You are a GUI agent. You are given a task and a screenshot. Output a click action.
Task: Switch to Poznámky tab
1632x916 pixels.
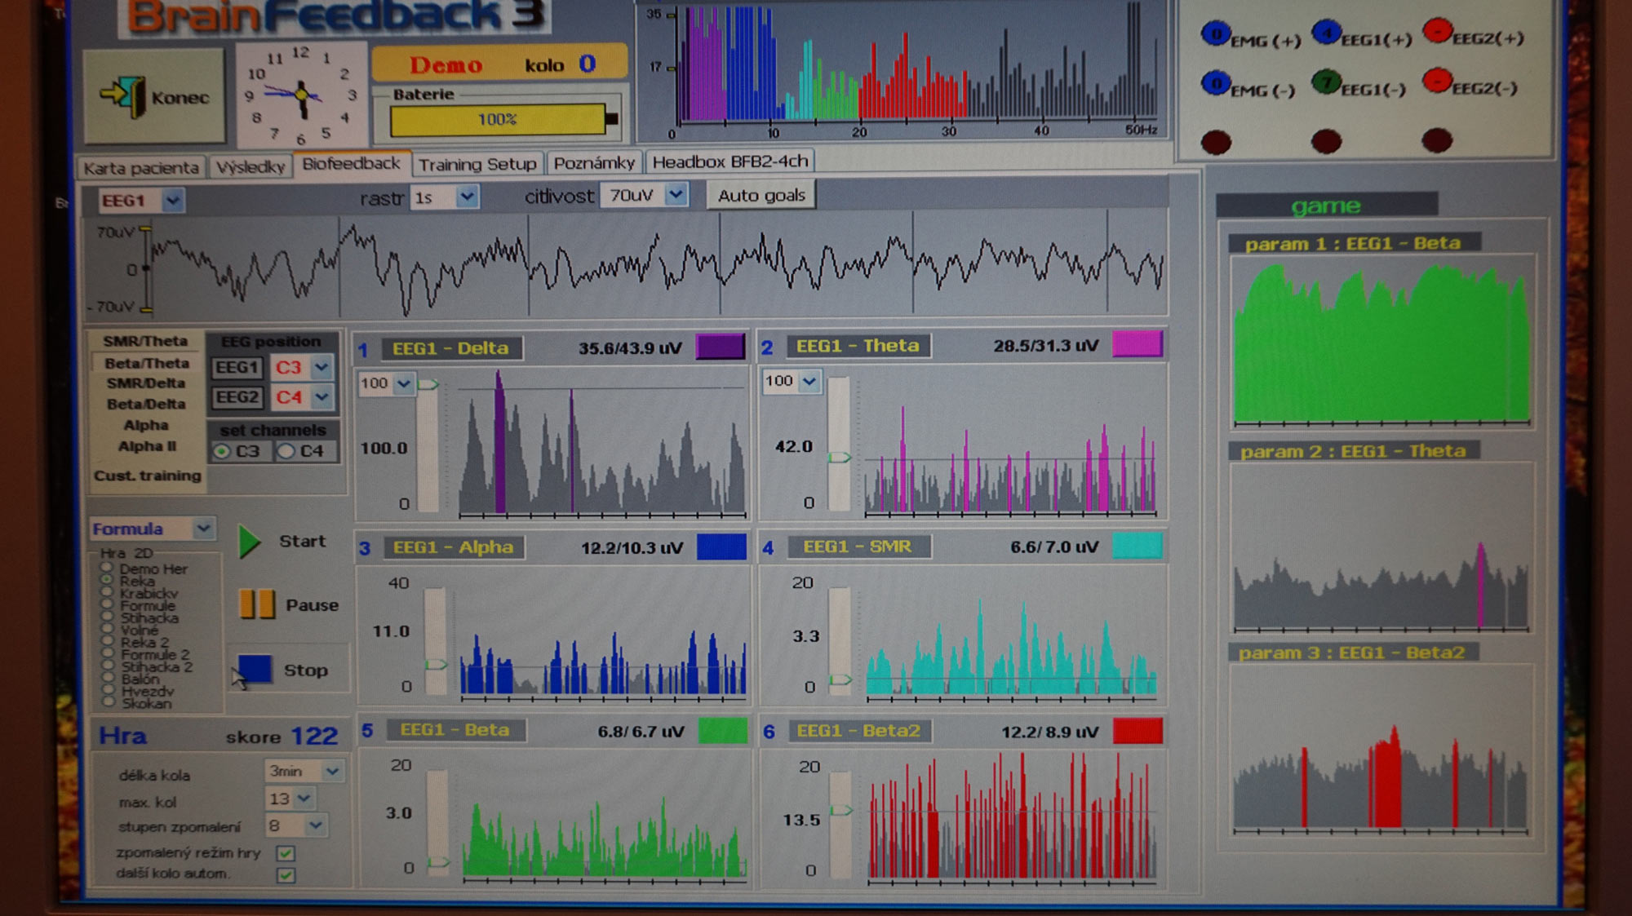(x=594, y=163)
